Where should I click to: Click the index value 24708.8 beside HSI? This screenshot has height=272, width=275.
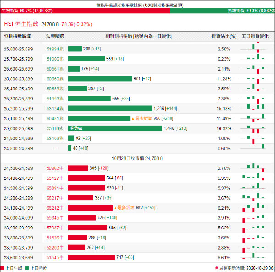(x=50, y=24)
